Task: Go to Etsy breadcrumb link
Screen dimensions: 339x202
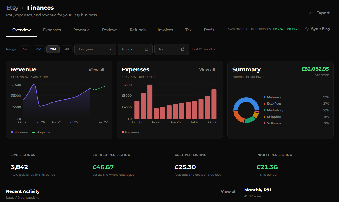Action: click(x=12, y=8)
